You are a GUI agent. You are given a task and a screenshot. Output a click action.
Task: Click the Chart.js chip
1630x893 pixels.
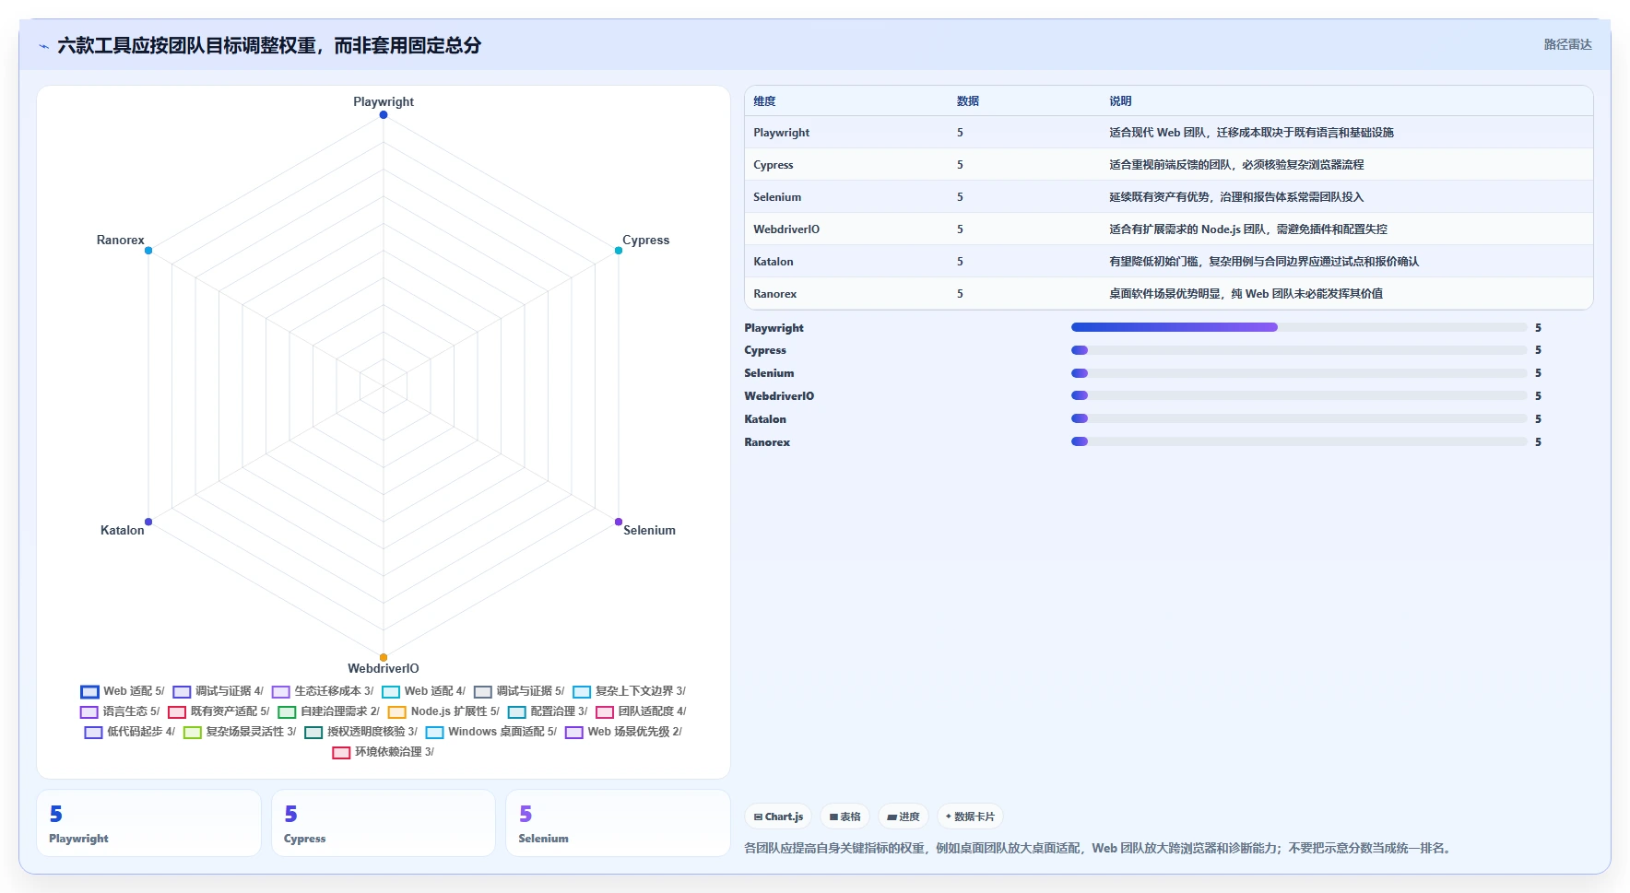(x=778, y=817)
